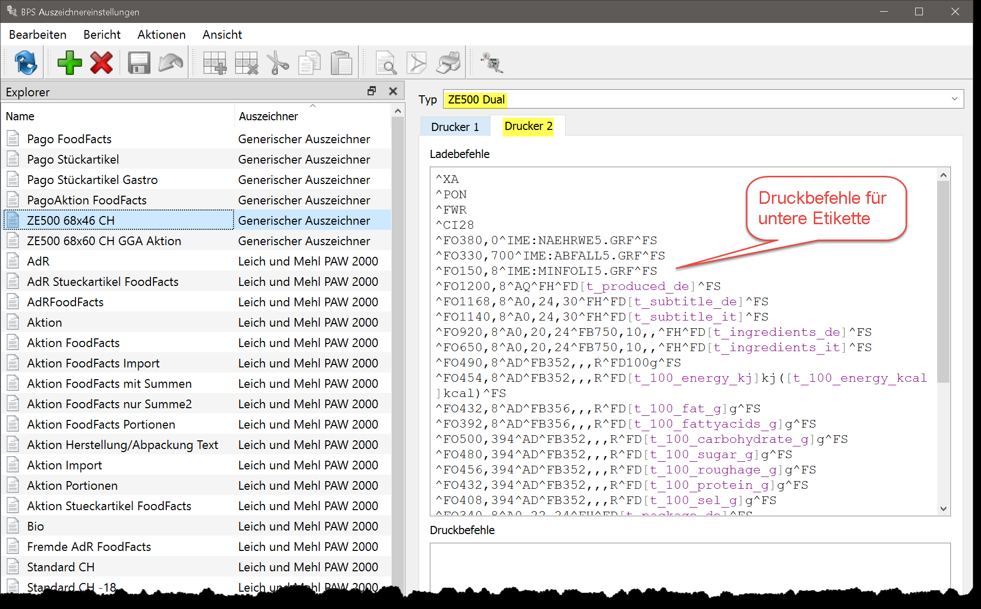Sort list by Auszeichner column header
The height and width of the screenshot is (609, 981).
(x=268, y=116)
